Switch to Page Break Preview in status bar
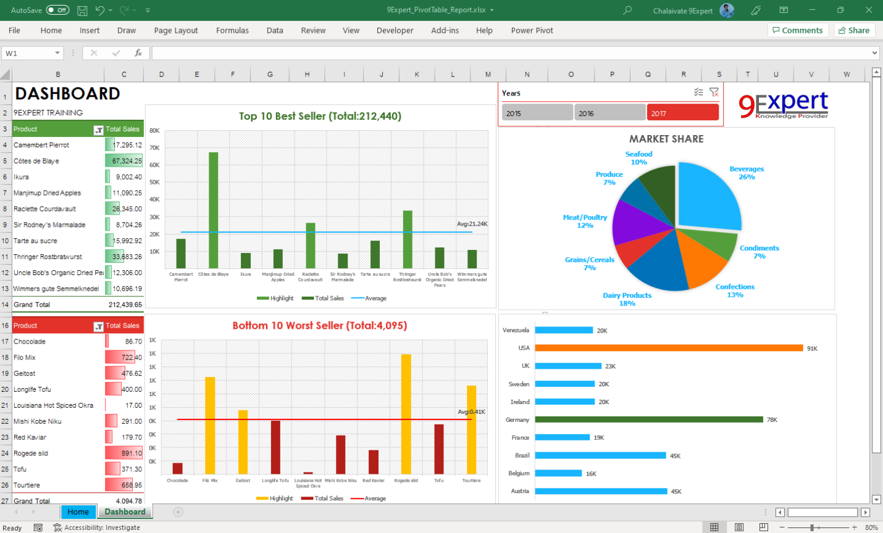 763,527
